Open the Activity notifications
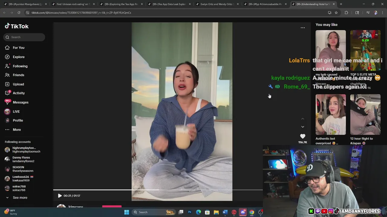387x217 pixels. click(x=18, y=93)
